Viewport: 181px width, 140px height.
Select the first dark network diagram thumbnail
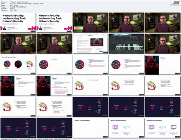point(90,107)
